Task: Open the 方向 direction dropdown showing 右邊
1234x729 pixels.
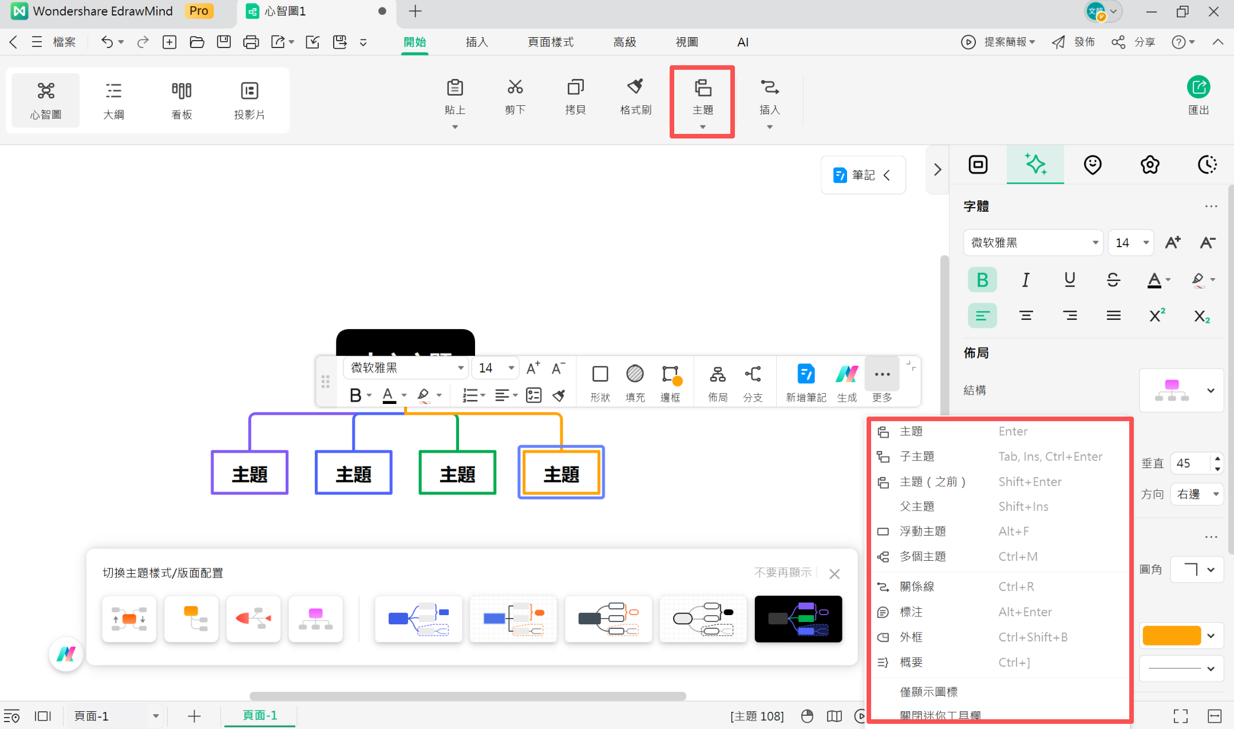Action: tap(1197, 494)
